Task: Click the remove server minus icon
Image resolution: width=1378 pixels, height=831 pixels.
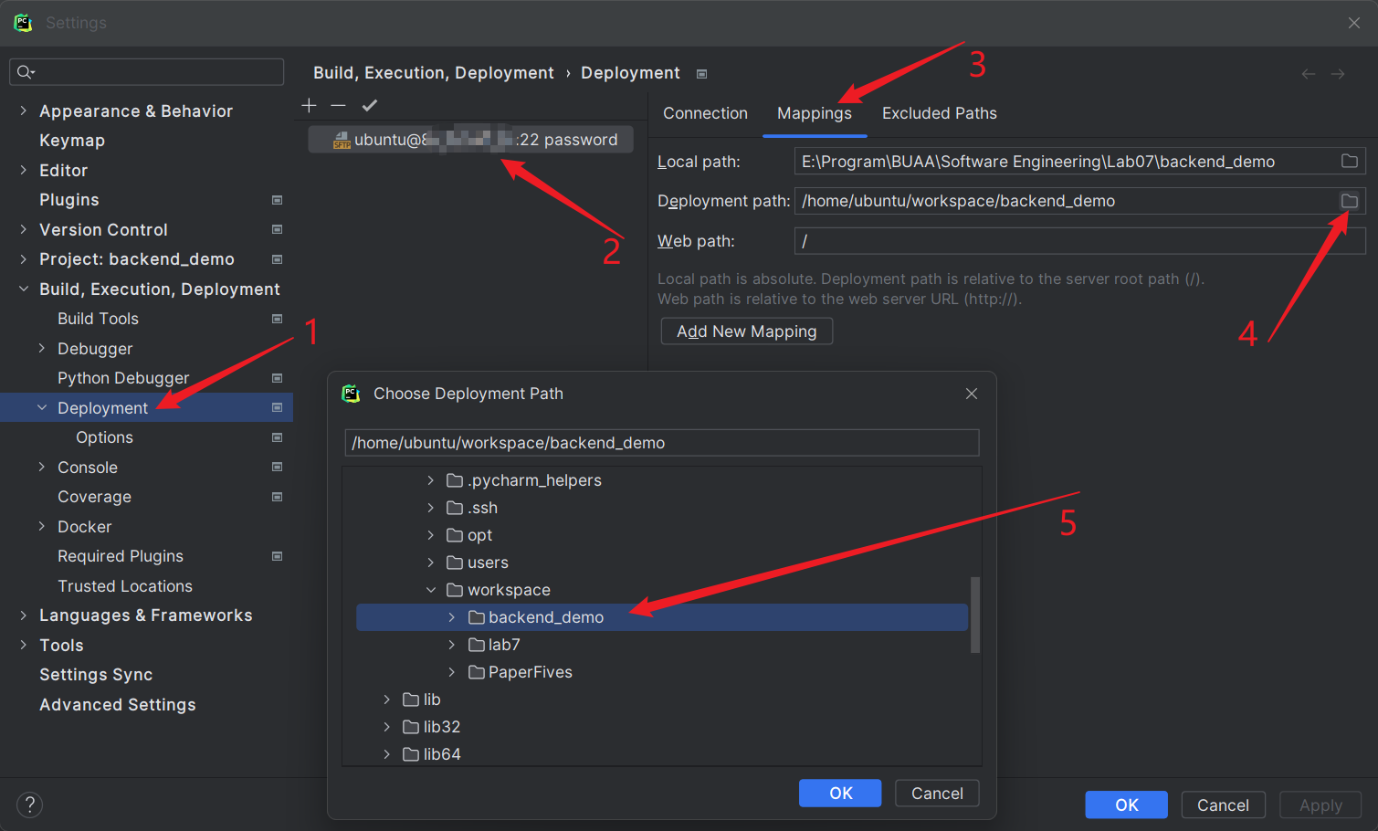Action: point(339,106)
